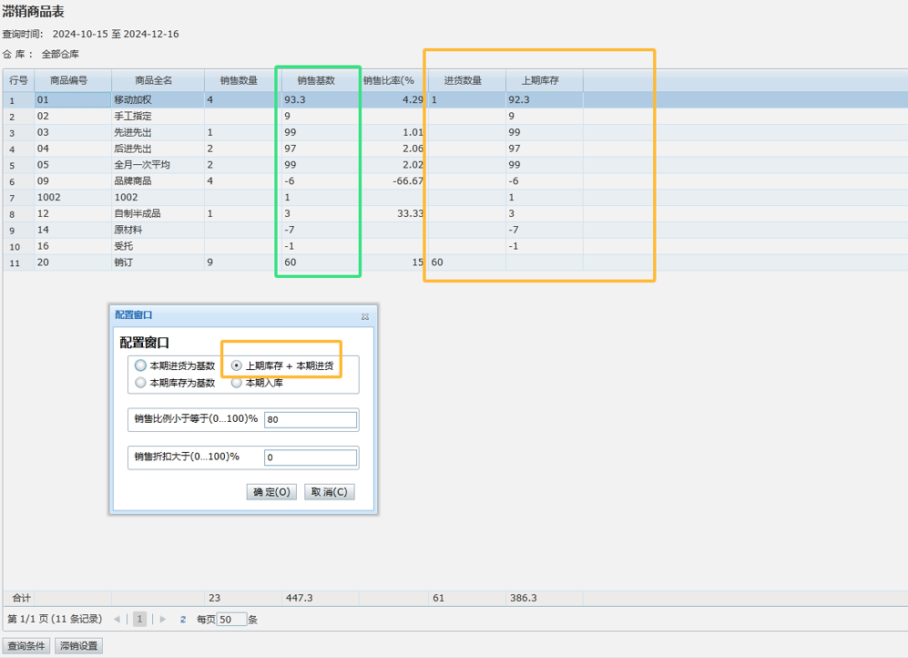Click the 商品编号 column header

point(73,80)
